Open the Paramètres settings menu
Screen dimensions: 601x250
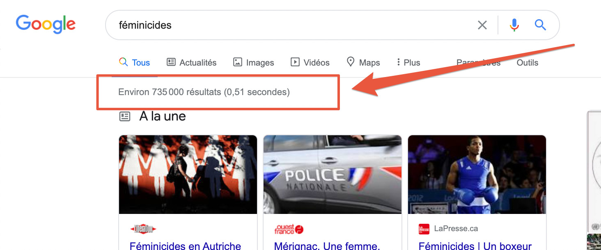478,63
